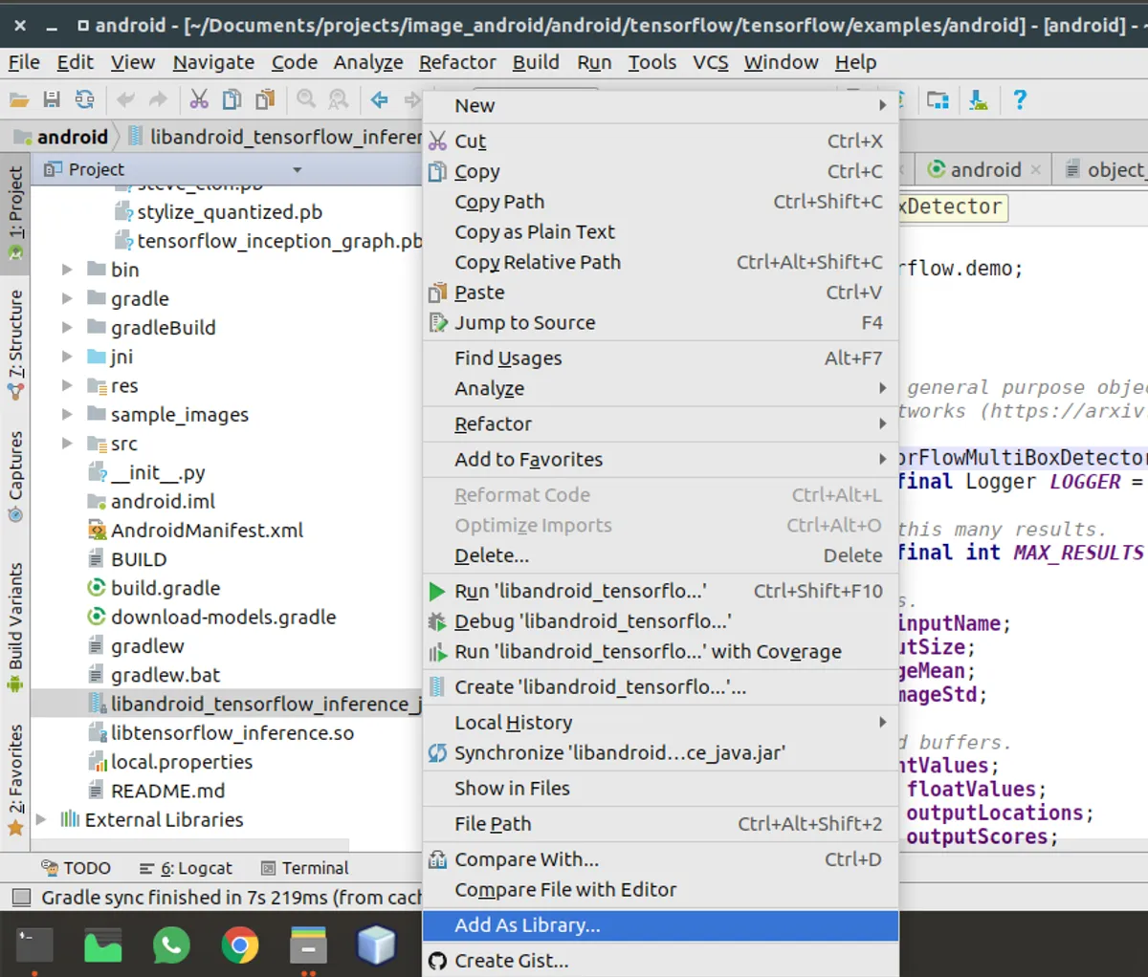The height and width of the screenshot is (977, 1148).
Task: Click the Open folder toolbar icon
Action: [x=19, y=99]
